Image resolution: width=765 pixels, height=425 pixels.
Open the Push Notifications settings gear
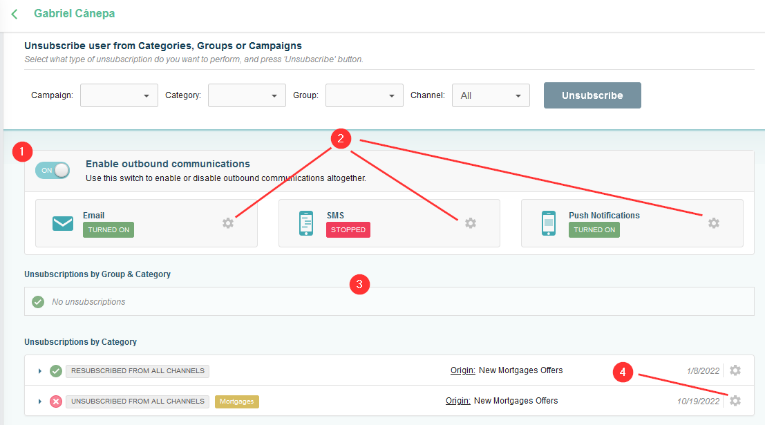(714, 223)
